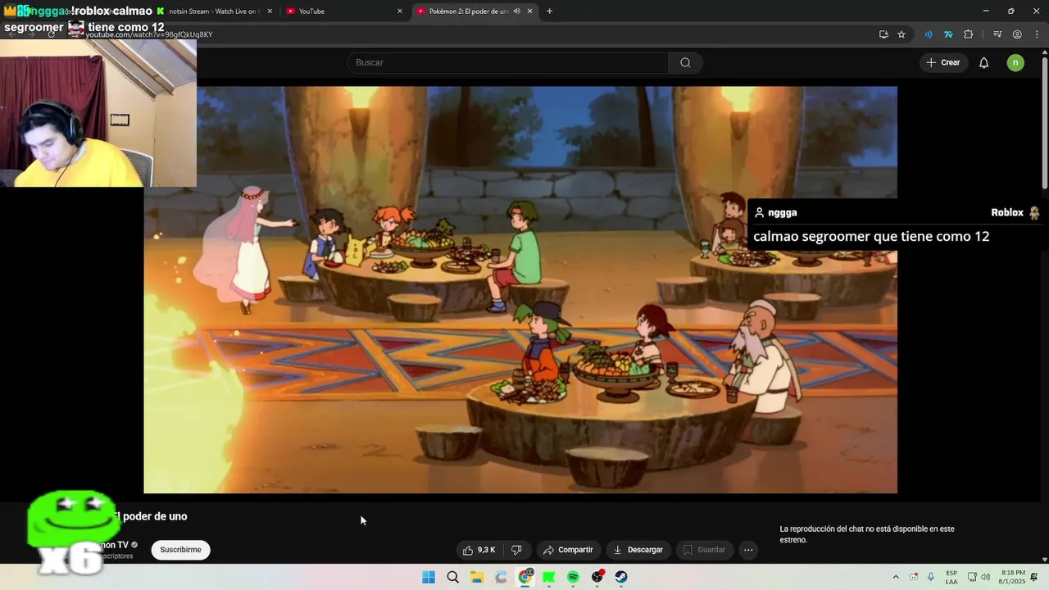Click the chat replay unavailable message

coord(867,534)
